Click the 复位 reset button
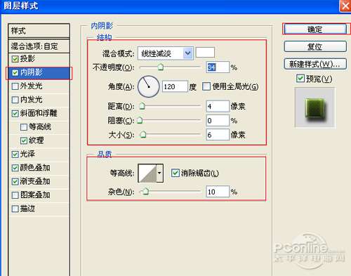The image size is (351, 276). click(x=315, y=46)
